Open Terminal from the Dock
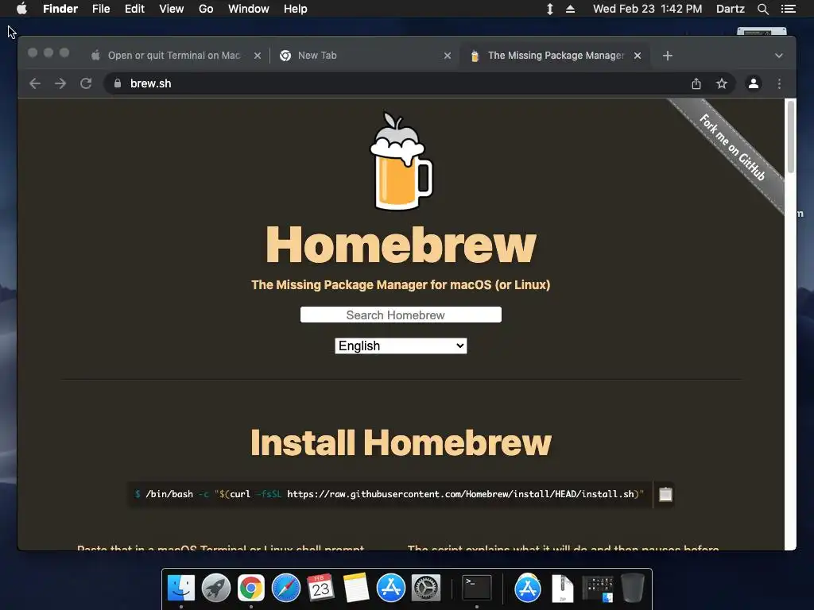 477,588
